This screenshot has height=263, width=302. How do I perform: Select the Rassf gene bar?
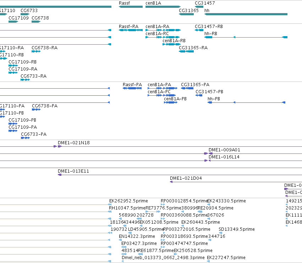tap(131, 7)
